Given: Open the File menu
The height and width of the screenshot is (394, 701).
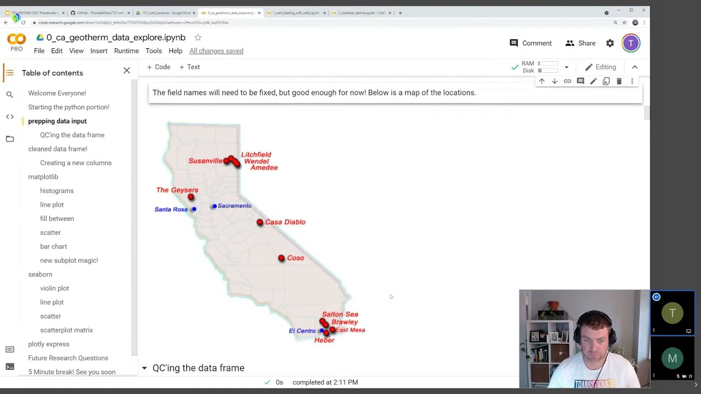Looking at the screenshot, I should pyautogui.click(x=39, y=51).
